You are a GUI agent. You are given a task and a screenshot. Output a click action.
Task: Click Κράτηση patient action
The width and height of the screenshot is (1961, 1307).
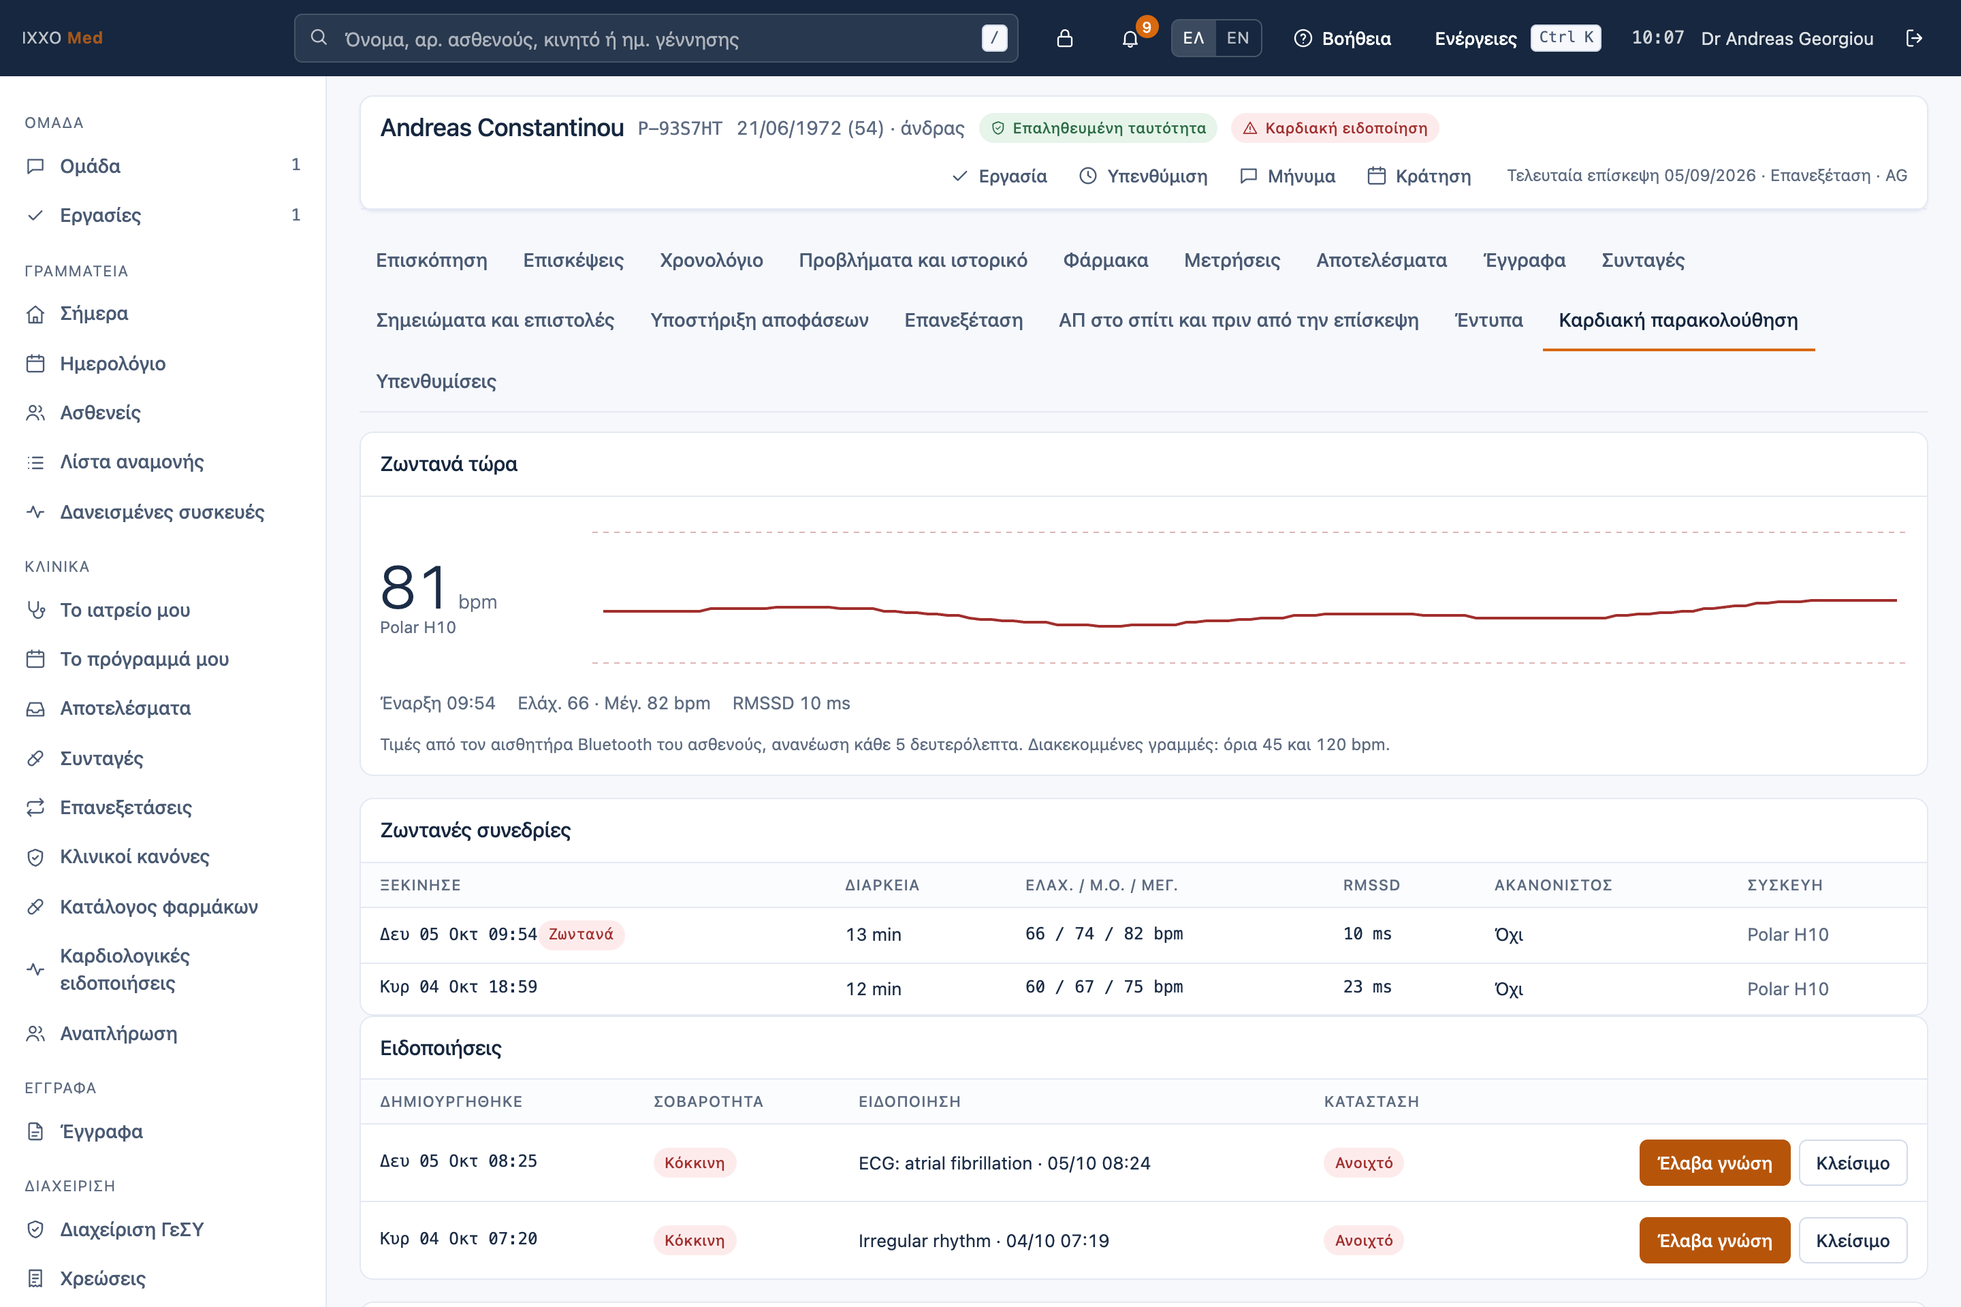pyautogui.click(x=1420, y=176)
